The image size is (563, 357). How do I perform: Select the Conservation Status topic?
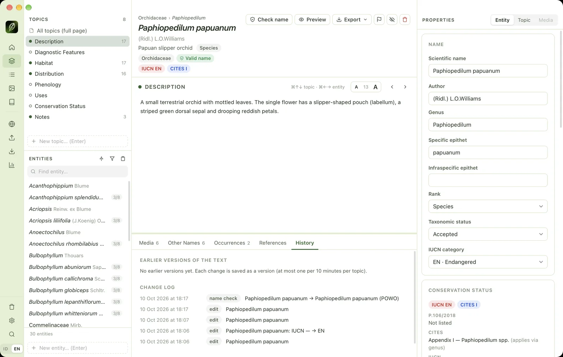(x=77, y=106)
